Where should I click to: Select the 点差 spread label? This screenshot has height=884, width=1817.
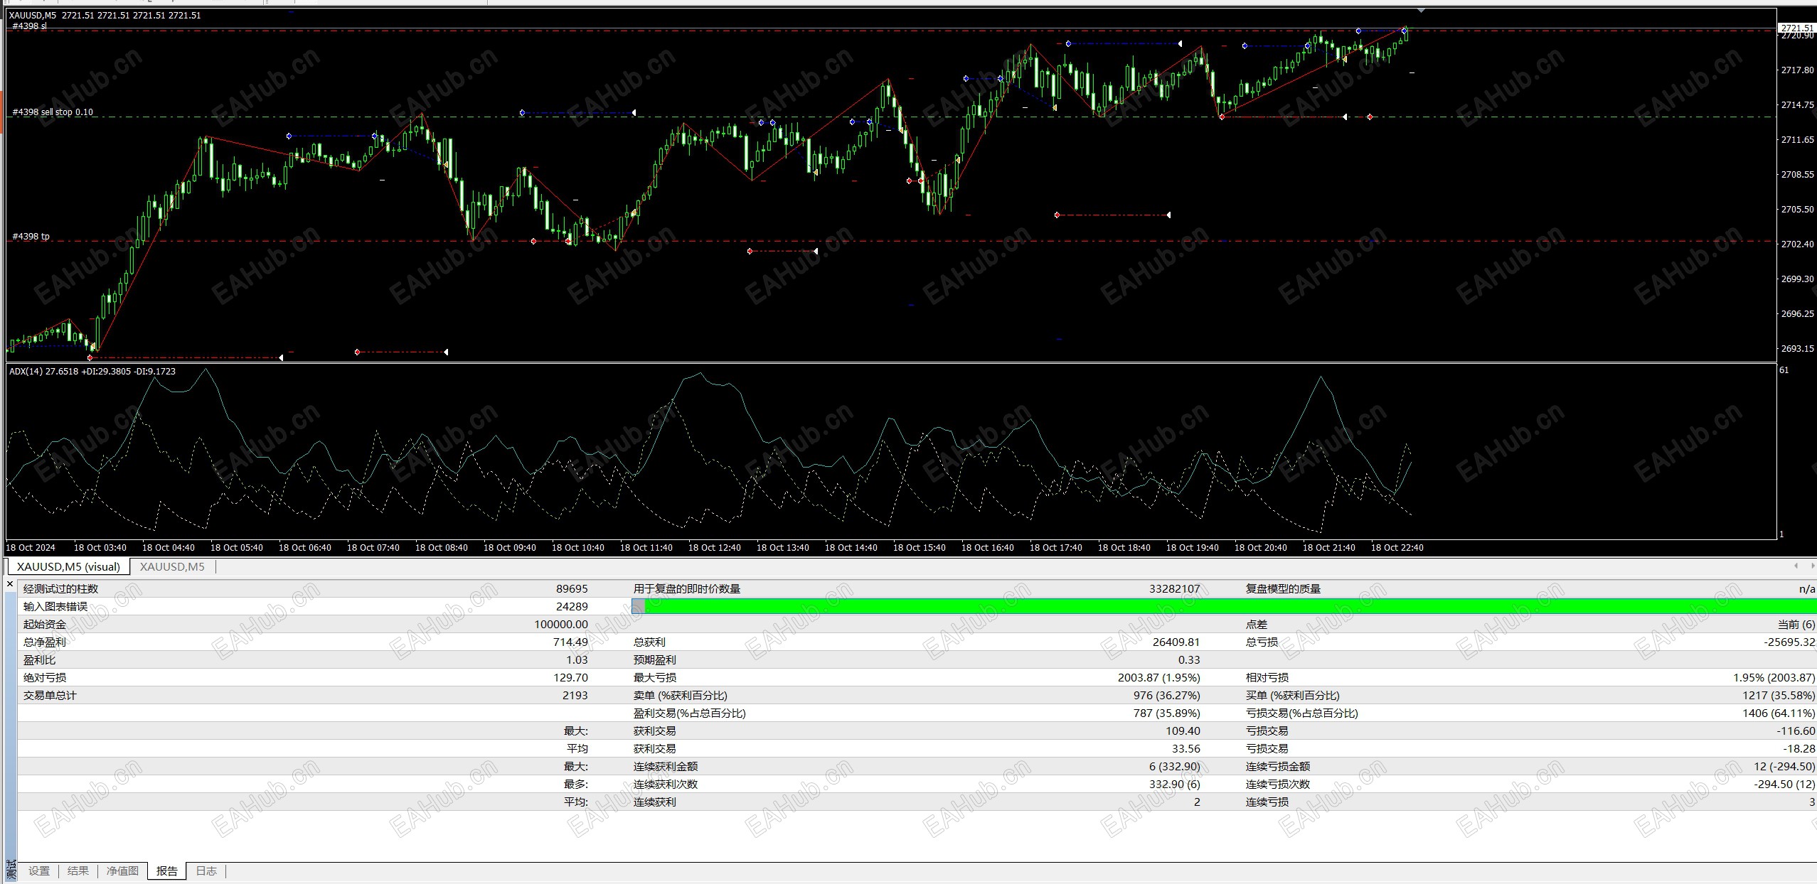point(1256,624)
